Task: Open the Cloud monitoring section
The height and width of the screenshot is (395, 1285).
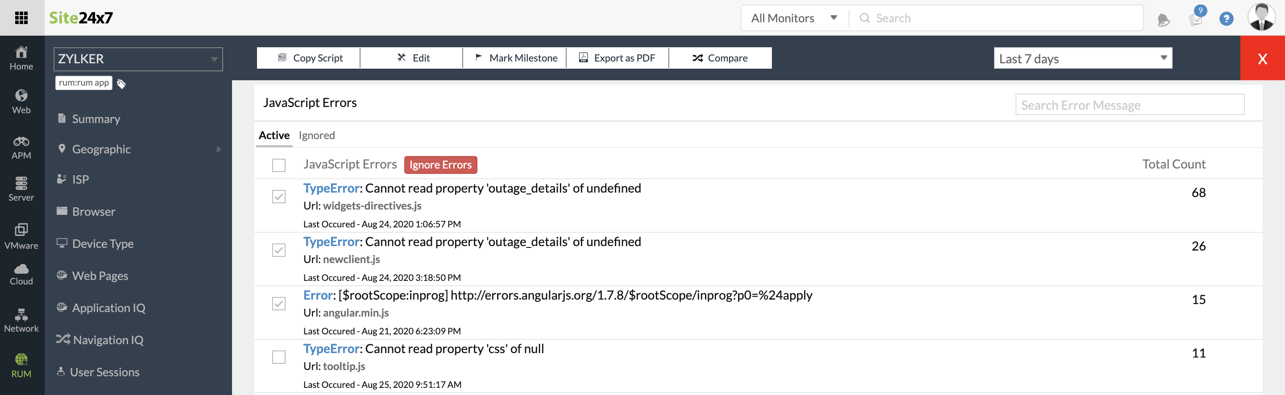Action: tap(21, 274)
